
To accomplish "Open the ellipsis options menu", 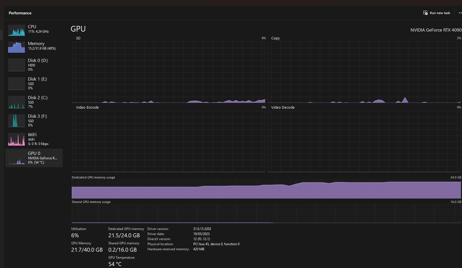I will click(460, 13).
